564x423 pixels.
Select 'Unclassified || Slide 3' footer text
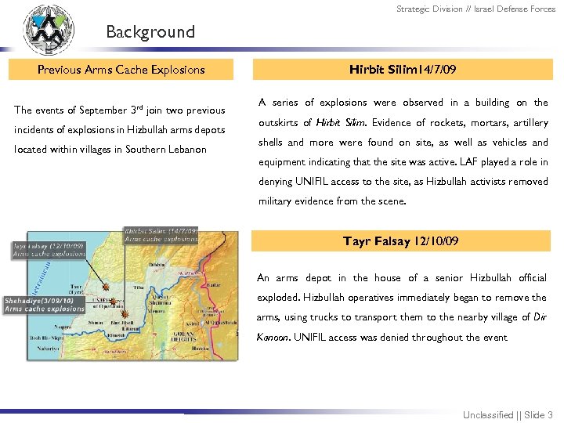coord(508,414)
